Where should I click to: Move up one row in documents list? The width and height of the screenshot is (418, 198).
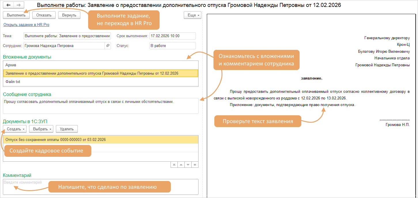[x=181, y=165]
